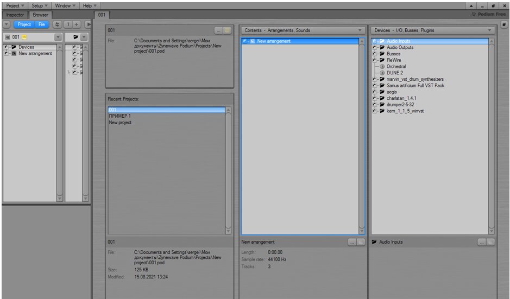Select drumper2-5-32 folder in Devices list

[x=400, y=105]
